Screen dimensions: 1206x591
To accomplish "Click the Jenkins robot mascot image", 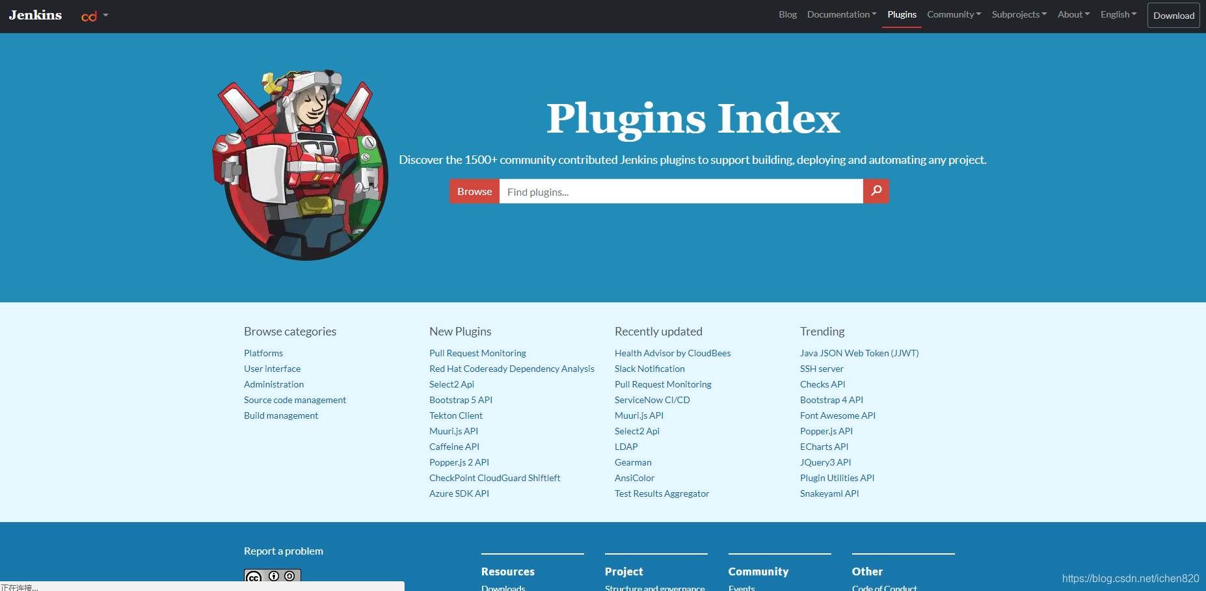I will pos(301,165).
